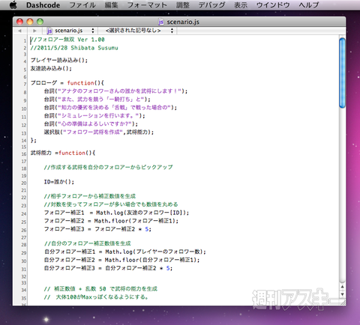The image size is (360, 325).
Task: Click 'Math.floor(自分フォロアー補正1);' on line 30
Action: (152, 260)
